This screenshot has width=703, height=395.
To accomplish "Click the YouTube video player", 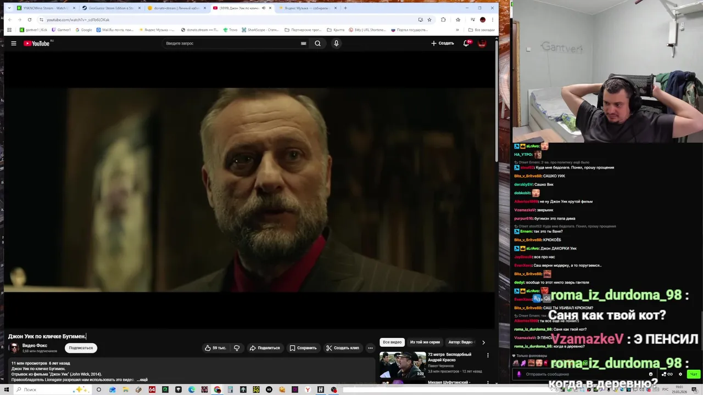I will (x=249, y=189).
